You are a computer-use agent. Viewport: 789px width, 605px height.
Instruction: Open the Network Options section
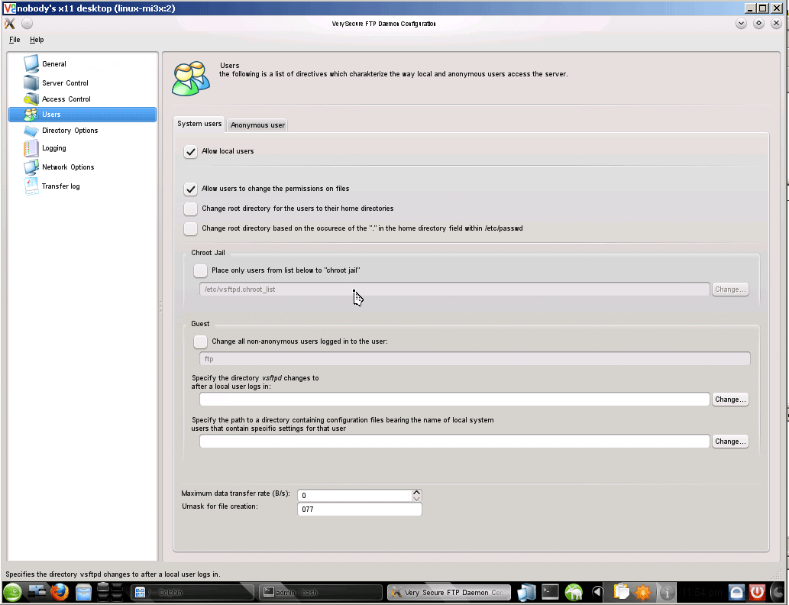click(68, 167)
